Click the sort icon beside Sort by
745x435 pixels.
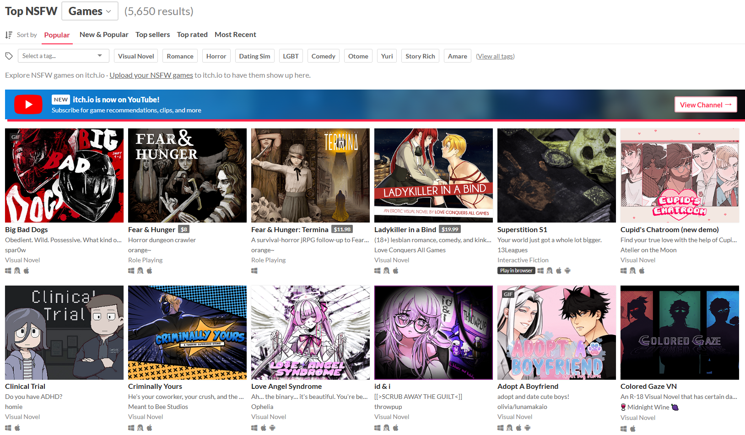point(9,35)
